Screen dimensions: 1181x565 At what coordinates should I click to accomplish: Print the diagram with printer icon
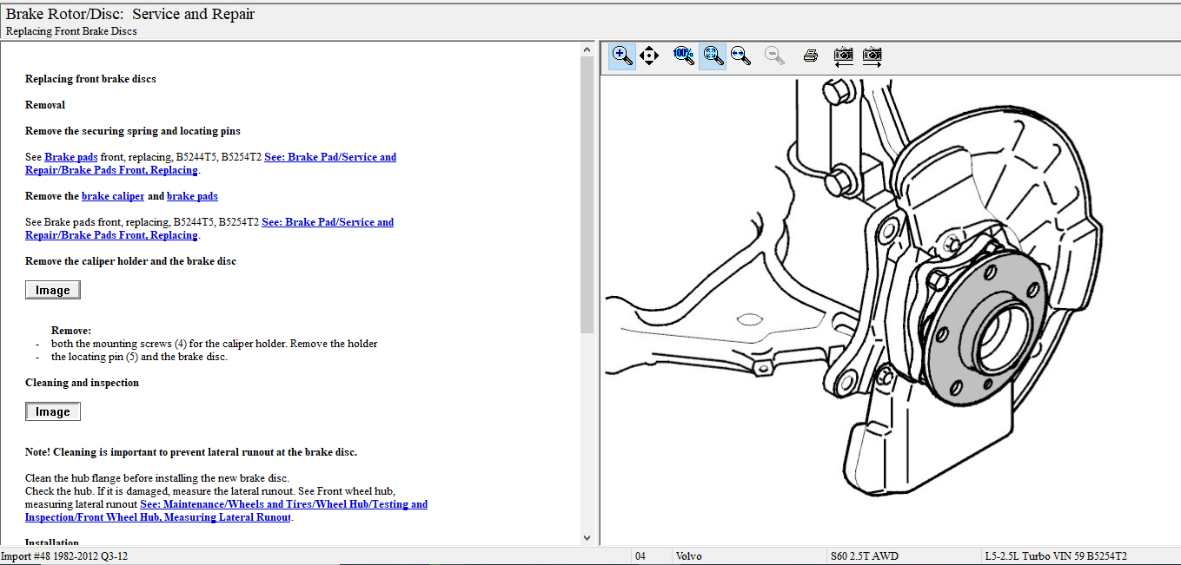(x=811, y=56)
